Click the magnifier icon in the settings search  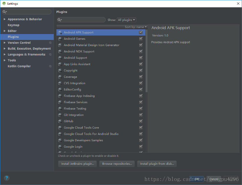[5, 12]
